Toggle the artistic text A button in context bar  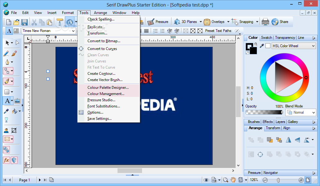(9, 31)
